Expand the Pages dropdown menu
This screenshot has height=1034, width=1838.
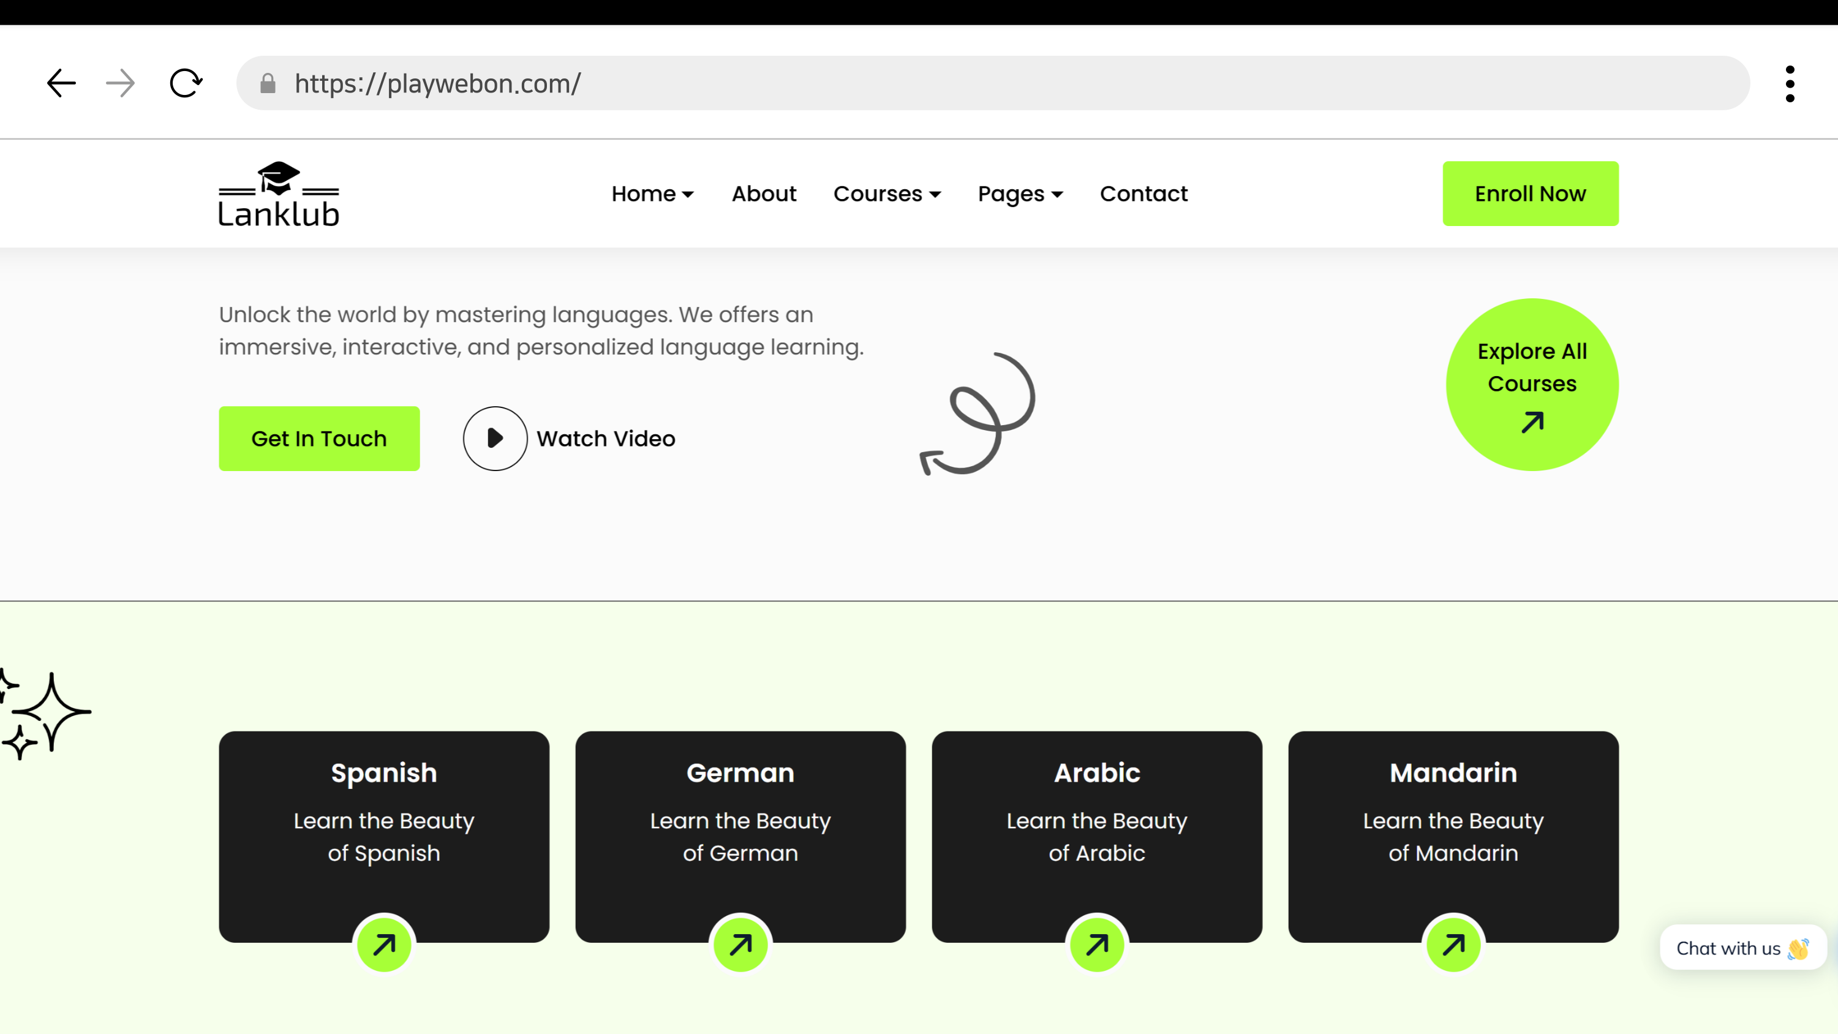coord(1020,194)
